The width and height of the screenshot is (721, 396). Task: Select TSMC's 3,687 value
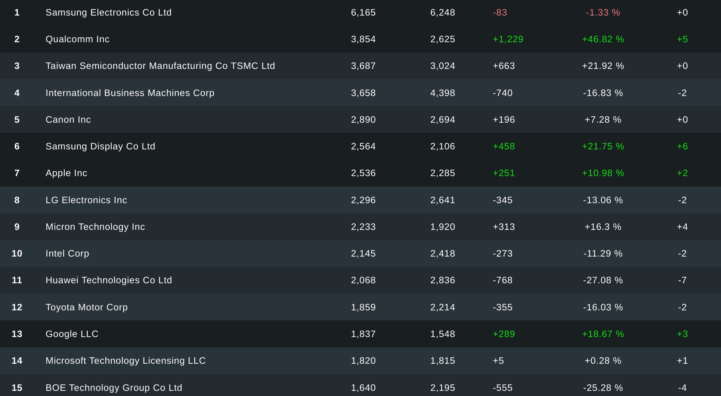click(x=363, y=66)
